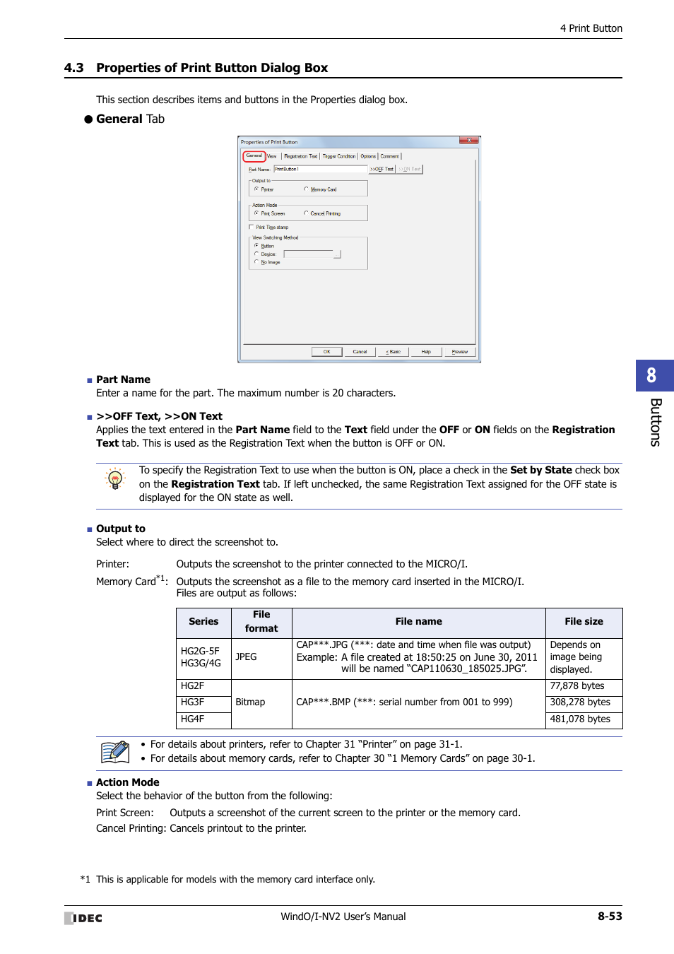The width and height of the screenshot is (674, 954).
Task: Click chapter 8 Buttons side tab
Action: (654, 404)
